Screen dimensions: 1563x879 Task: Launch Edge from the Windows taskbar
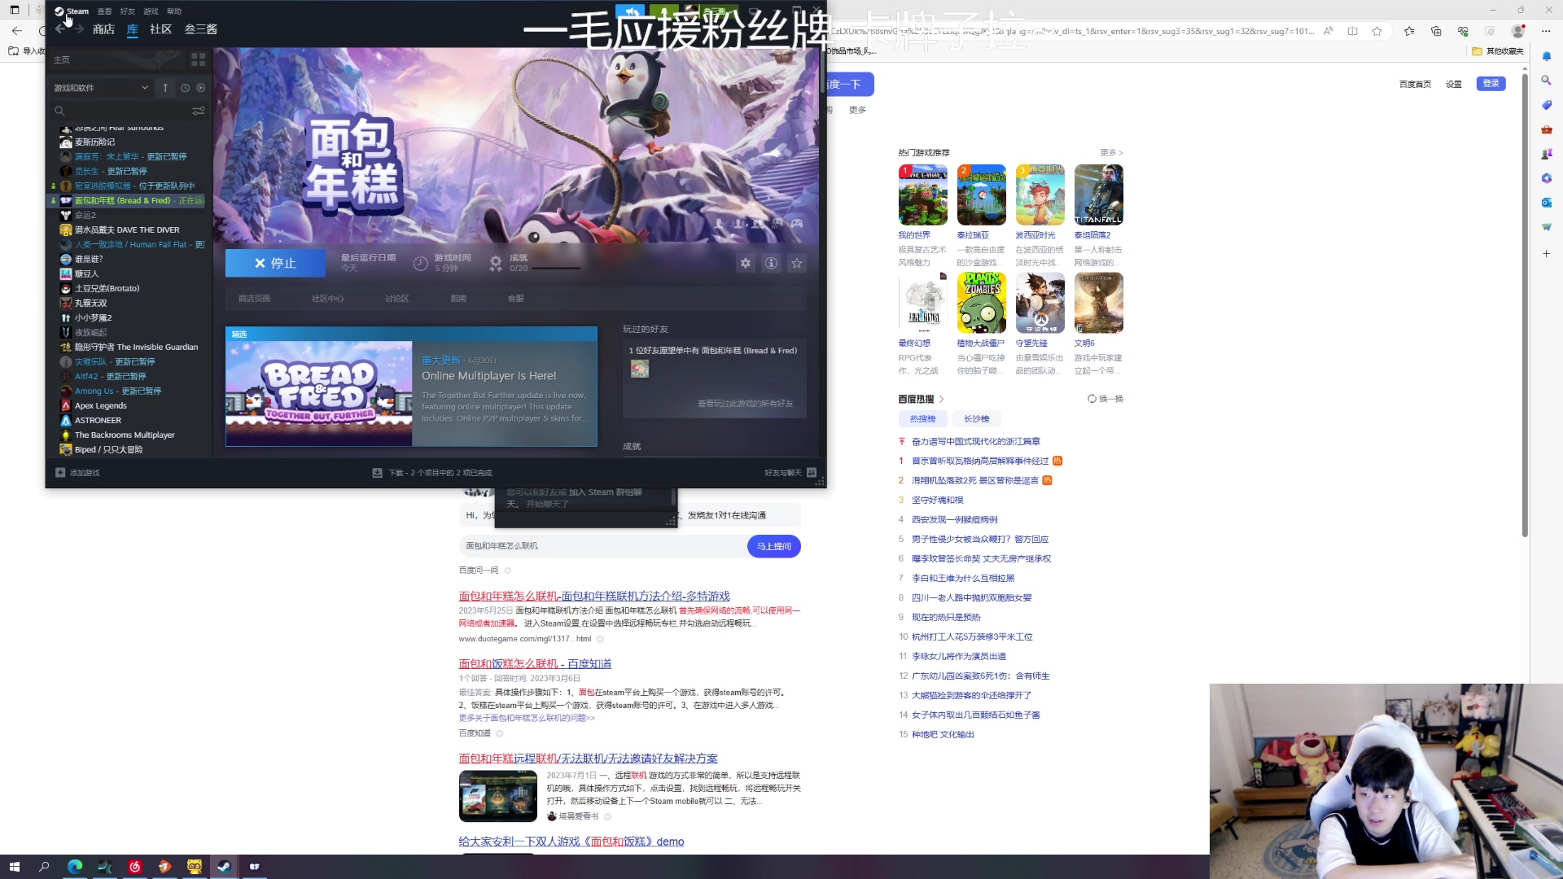(x=75, y=867)
